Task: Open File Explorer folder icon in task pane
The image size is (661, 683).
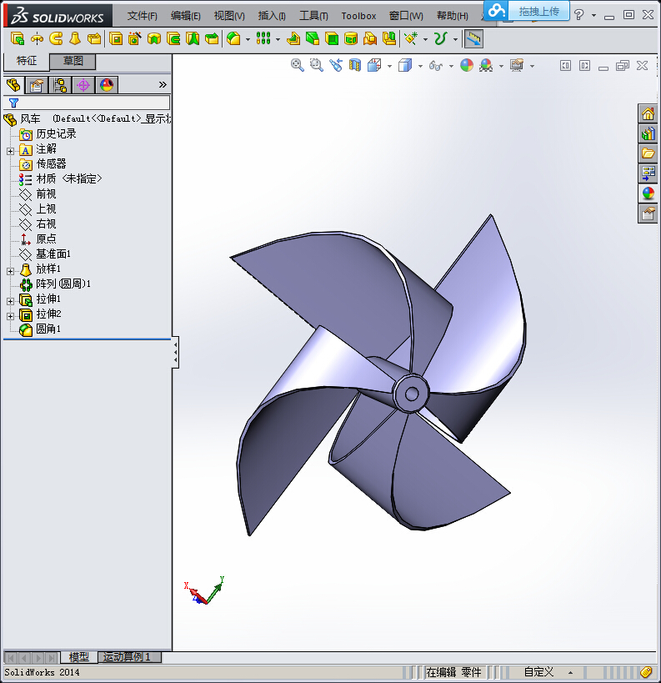Action: click(x=648, y=153)
